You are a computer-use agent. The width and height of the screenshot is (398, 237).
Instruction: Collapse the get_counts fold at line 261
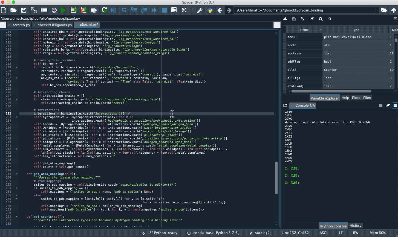click(16, 216)
